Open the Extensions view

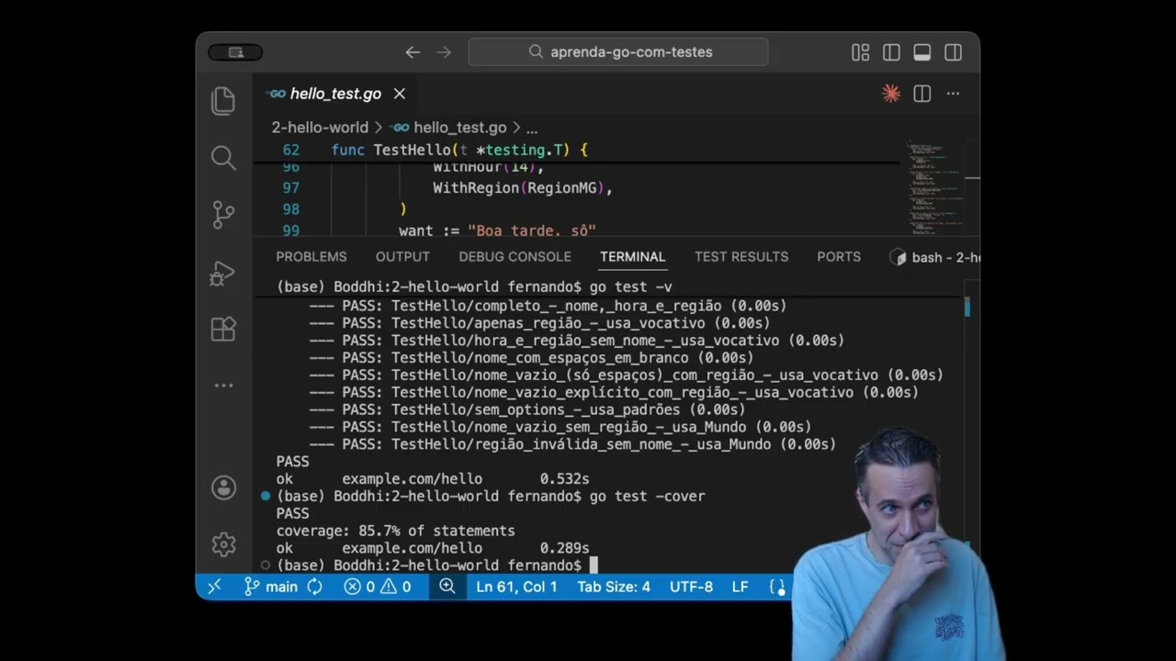coord(223,329)
